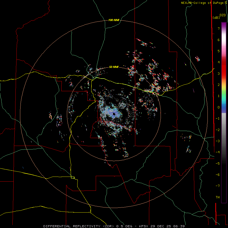This screenshot has width=228, height=228.
Task: Click the 50 NMI range ring label
Action: 114,67
